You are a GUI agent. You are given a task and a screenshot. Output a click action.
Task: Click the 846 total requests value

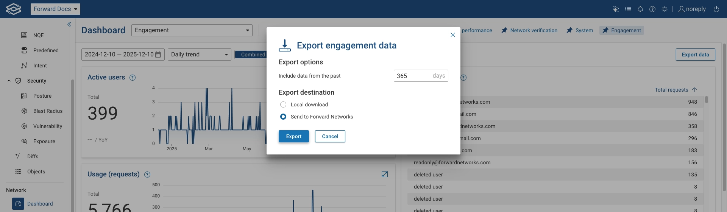[693, 114]
